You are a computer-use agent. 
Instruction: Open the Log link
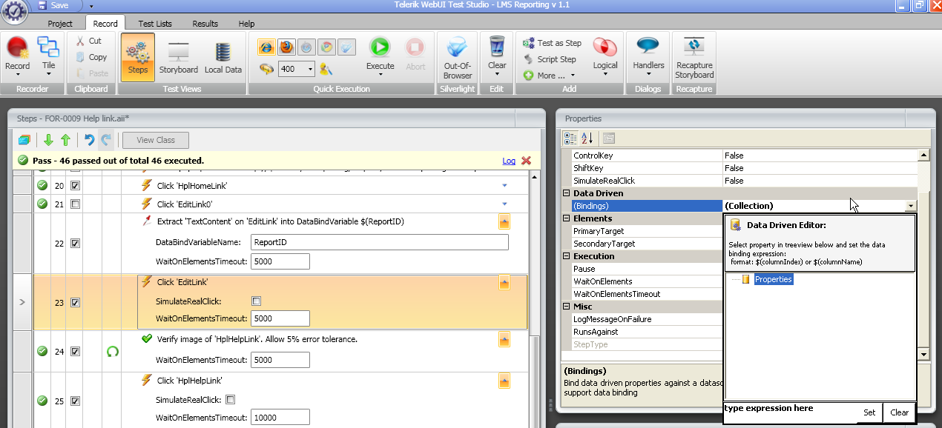(509, 161)
